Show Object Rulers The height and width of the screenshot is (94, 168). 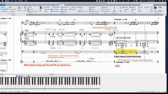pos(105,9)
